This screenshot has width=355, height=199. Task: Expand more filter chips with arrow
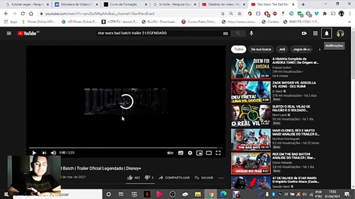click(319, 49)
